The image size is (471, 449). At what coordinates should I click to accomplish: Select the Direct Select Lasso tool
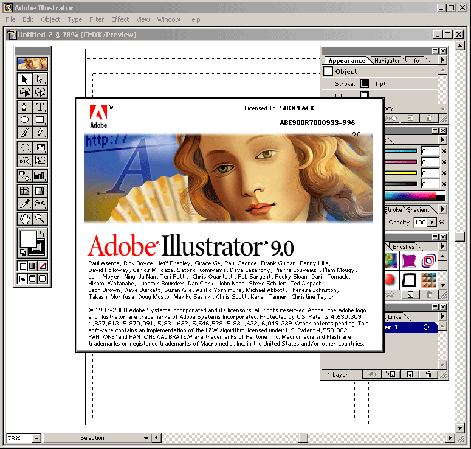coord(40,92)
